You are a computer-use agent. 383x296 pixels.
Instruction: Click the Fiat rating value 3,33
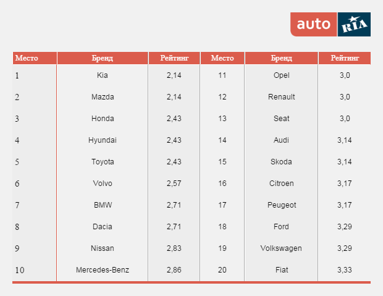click(345, 270)
